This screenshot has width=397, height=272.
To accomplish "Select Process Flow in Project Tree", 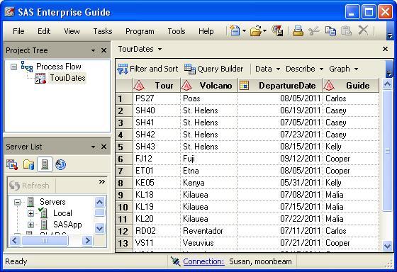I will click(58, 67).
